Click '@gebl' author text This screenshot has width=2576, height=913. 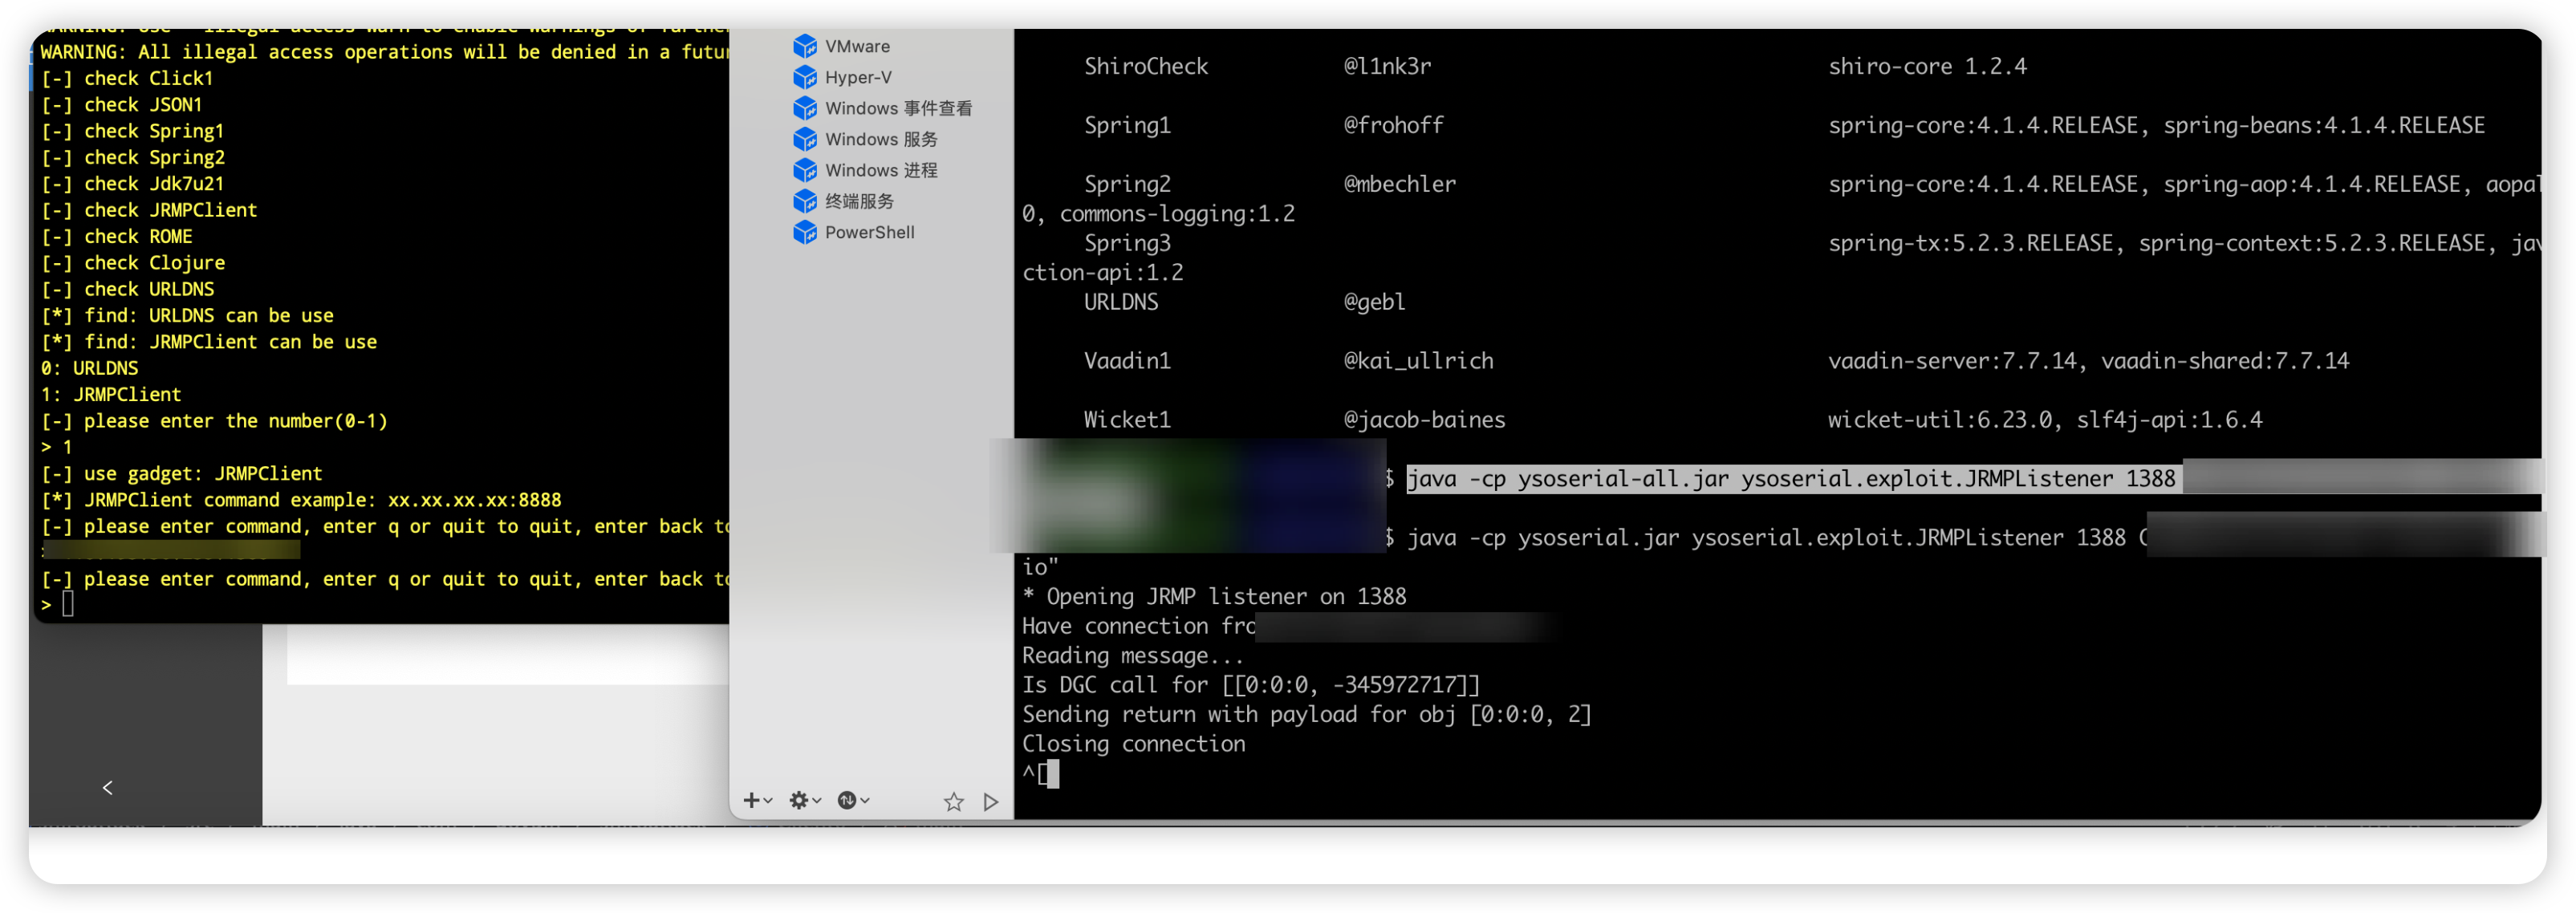pos(1374,302)
